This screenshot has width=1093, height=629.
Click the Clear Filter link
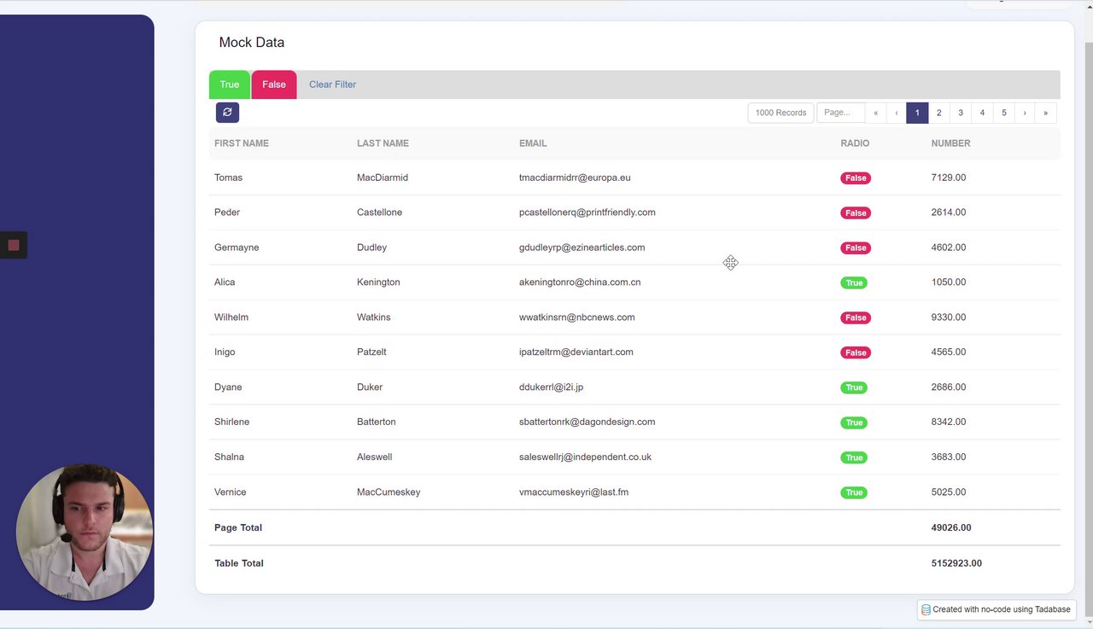coord(332,84)
